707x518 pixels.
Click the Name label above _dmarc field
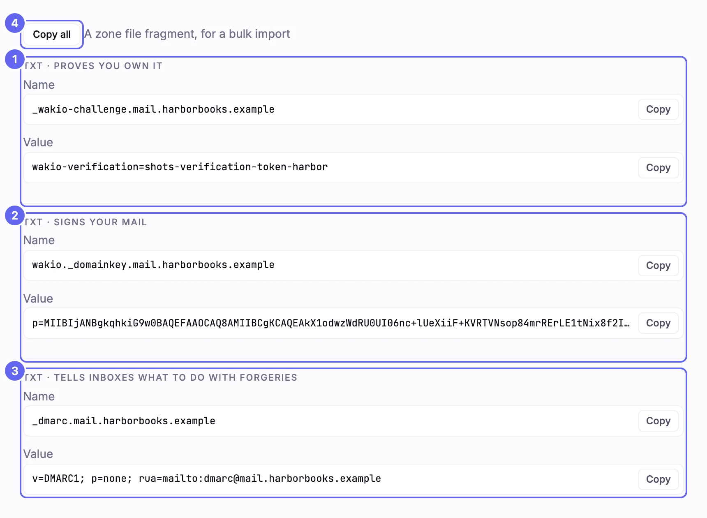pyautogui.click(x=39, y=396)
